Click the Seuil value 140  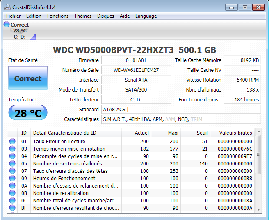203,163
